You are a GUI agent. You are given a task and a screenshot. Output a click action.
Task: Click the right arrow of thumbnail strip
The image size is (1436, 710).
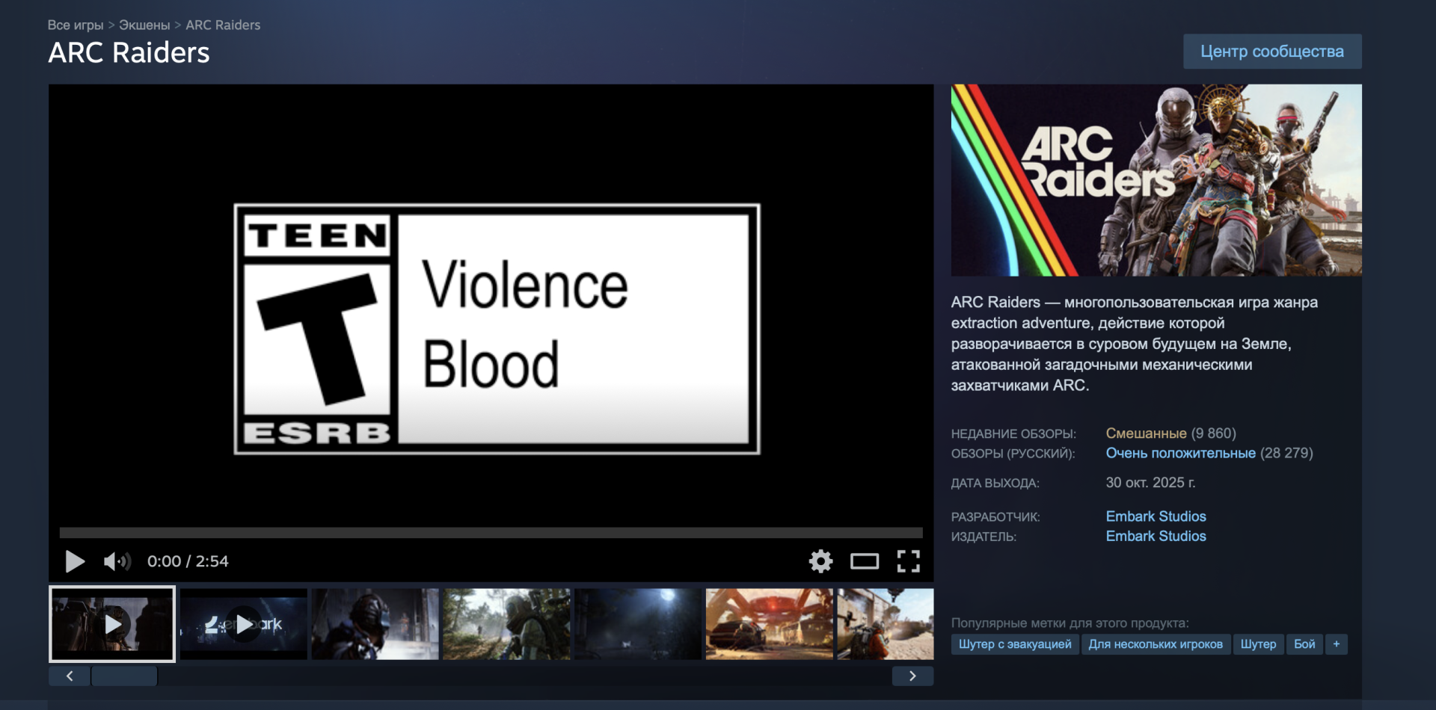[x=912, y=676]
